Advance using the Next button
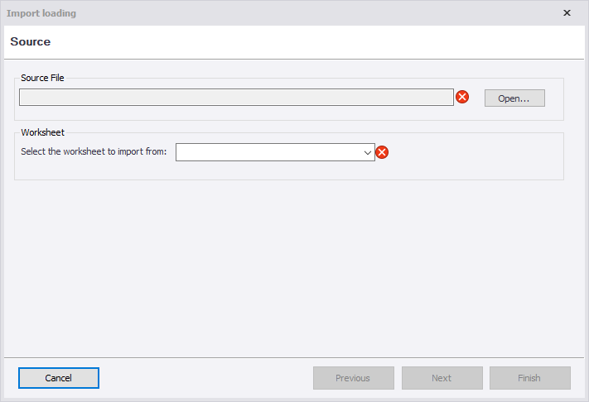The width and height of the screenshot is (589, 402). click(442, 378)
